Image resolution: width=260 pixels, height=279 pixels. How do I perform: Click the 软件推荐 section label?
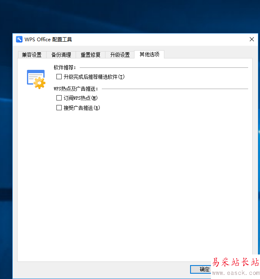click(65, 67)
